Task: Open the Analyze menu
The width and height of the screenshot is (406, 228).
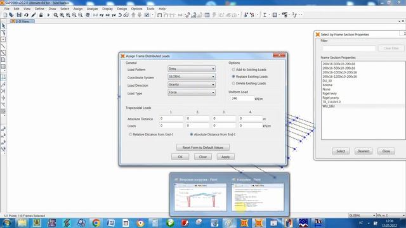Action: (92, 9)
